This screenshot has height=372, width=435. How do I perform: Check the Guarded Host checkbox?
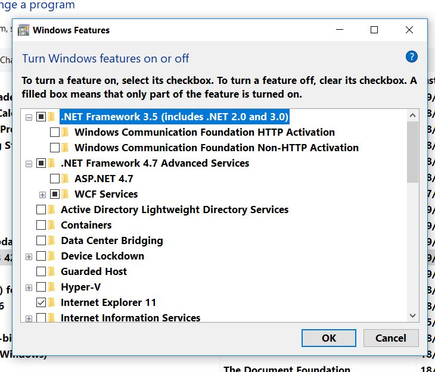(x=41, y=271)
